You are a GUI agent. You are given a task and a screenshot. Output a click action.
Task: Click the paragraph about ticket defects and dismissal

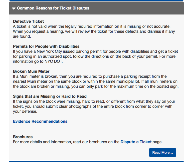94,31
